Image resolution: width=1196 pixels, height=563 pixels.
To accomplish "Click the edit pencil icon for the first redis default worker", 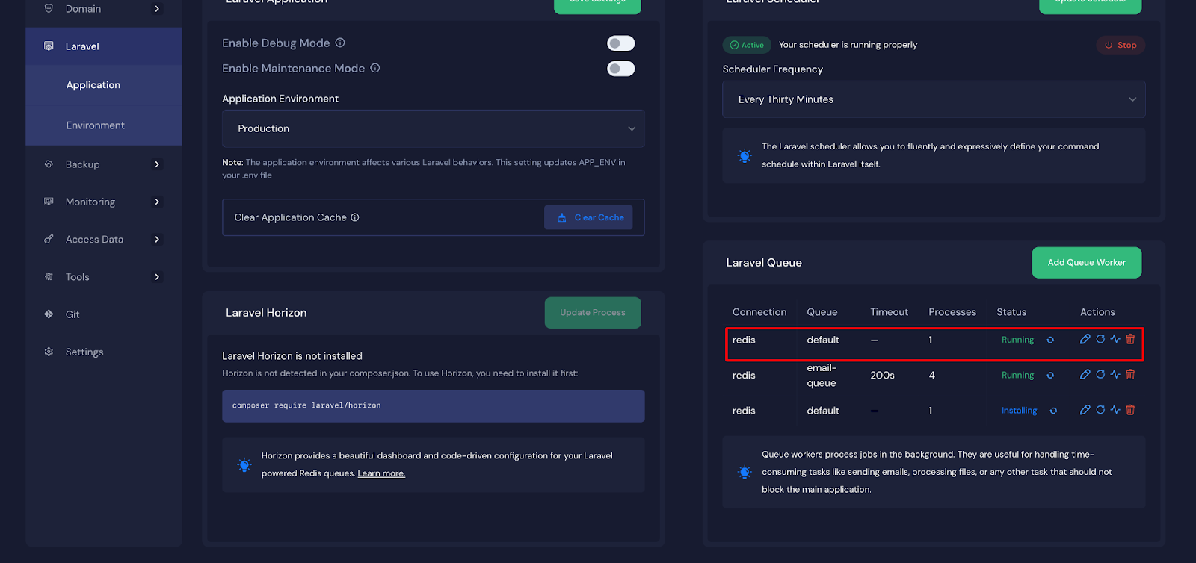I will [1085, 339].
